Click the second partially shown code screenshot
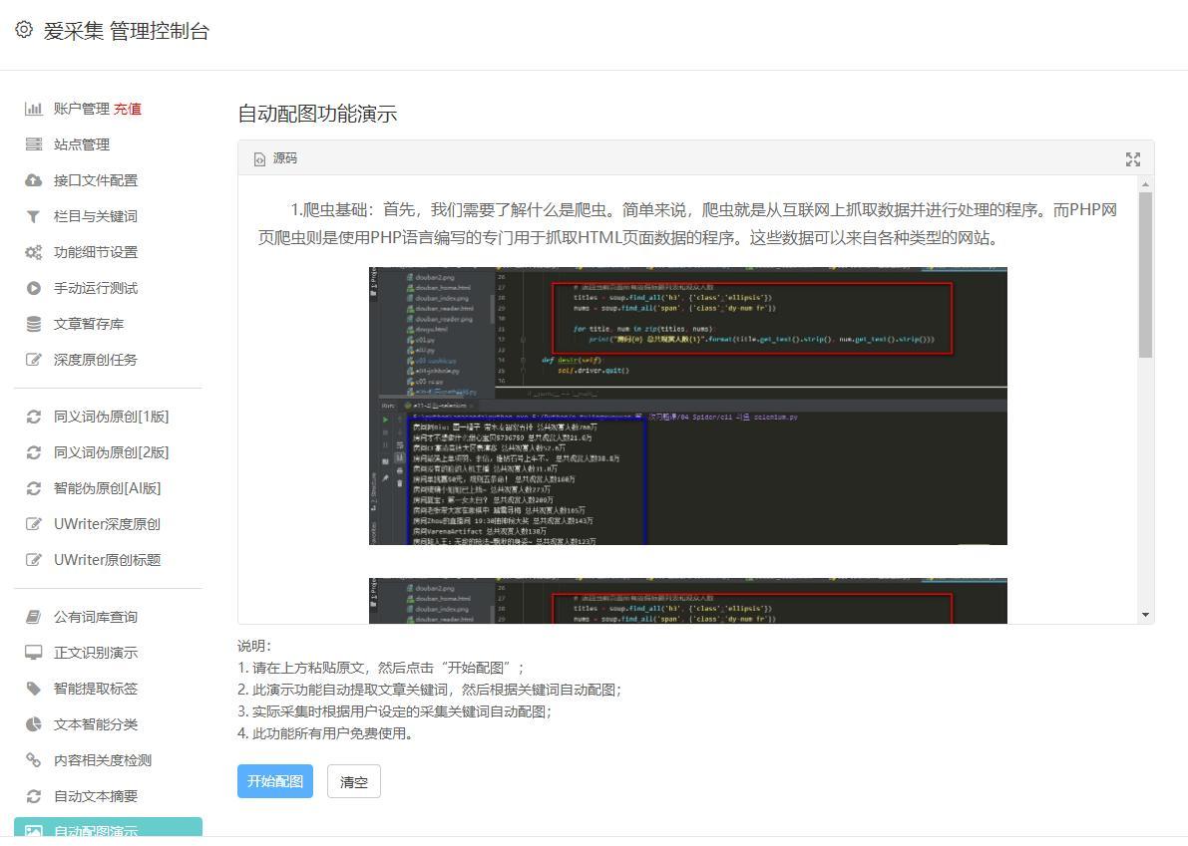This screenshot has height=846, width=1188. pos(688,601)
